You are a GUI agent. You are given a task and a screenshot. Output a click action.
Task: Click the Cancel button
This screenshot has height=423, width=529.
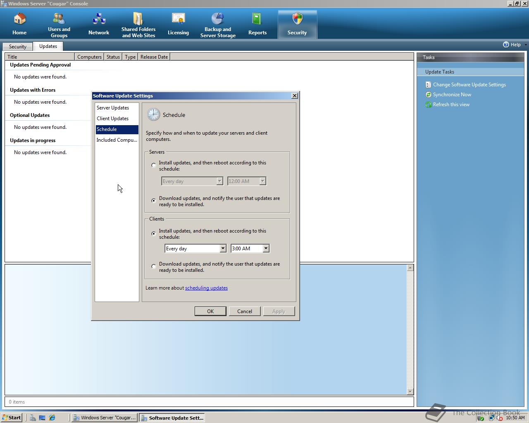tap(245, 311)
